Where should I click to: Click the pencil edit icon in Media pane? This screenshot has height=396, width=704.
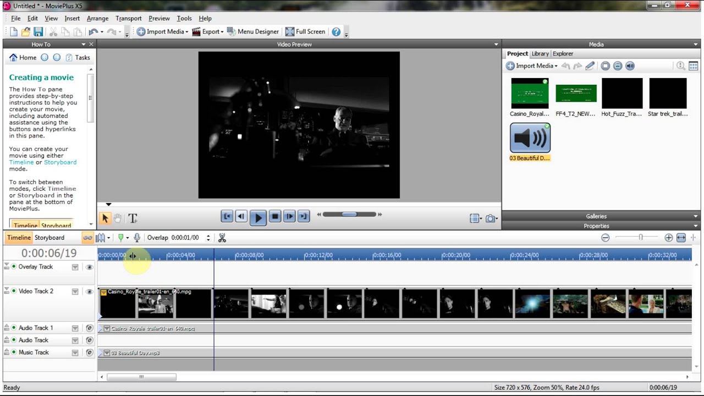pos(590,66)
